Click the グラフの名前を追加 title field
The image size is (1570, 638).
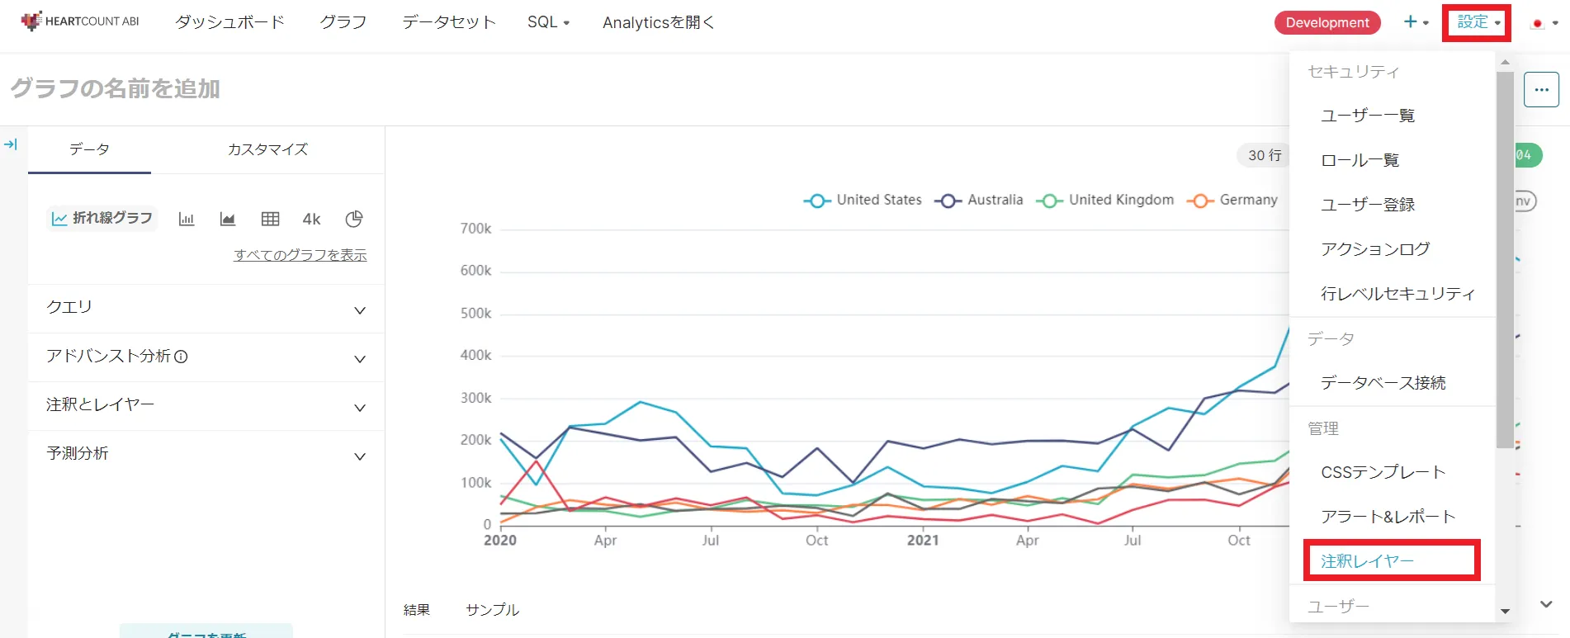click(116, 88)
